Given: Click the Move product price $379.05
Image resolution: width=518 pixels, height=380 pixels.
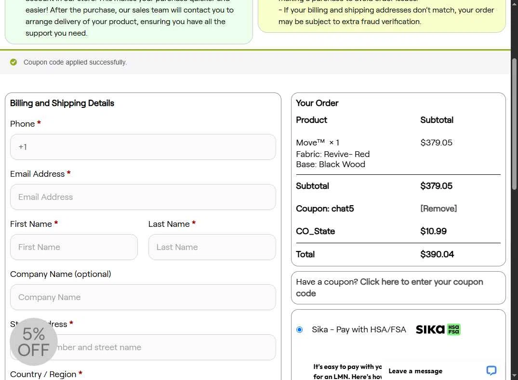Looking at the screenshot, I should tap(437, 143).
